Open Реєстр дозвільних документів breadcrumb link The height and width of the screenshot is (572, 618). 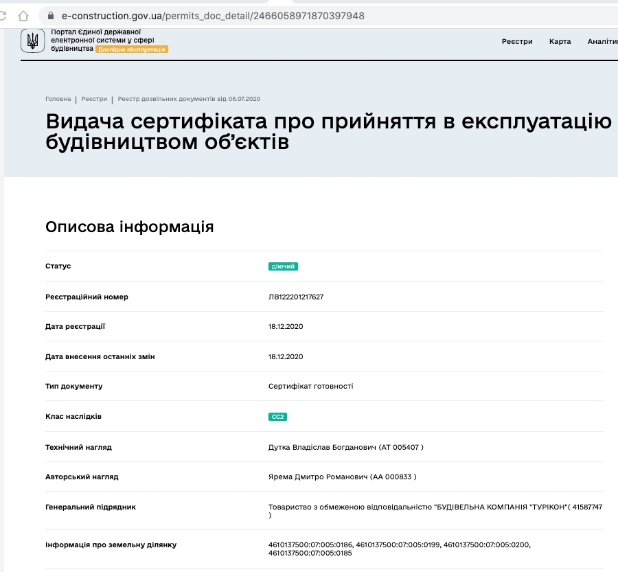189,99
